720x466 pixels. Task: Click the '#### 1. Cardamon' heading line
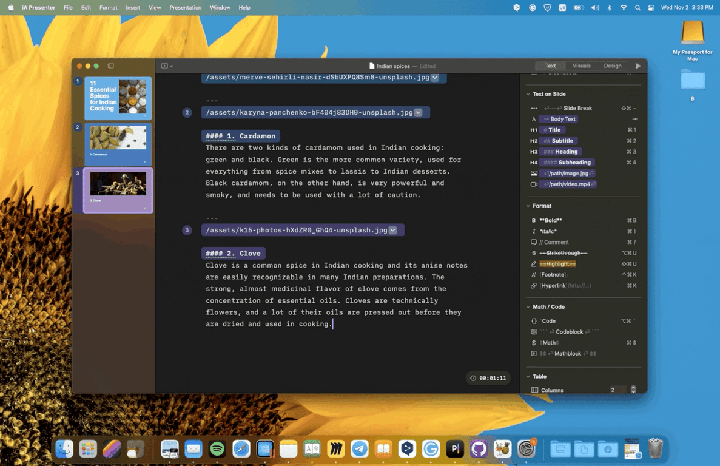tap(241, 136)
